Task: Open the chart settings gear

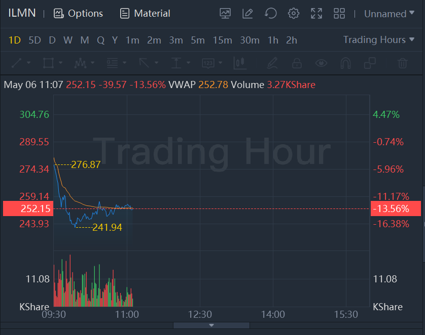Action: coord(293,14)
